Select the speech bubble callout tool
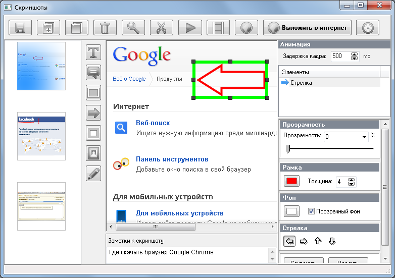This screenshot has height=278, width=395. pos(93,73)
